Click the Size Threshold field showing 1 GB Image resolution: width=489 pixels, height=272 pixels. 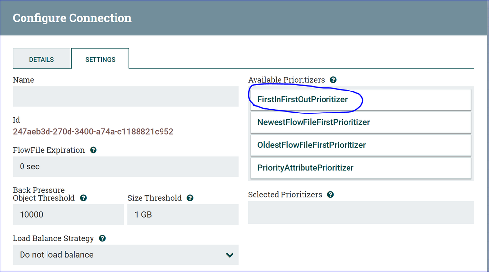coord(183,214)
